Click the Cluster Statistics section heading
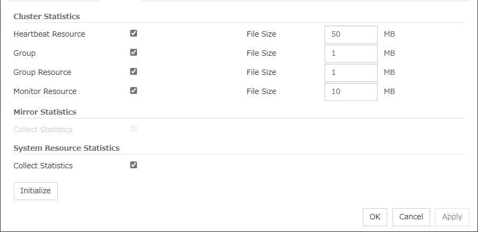The image size is (478, 232). click(47, 16)
